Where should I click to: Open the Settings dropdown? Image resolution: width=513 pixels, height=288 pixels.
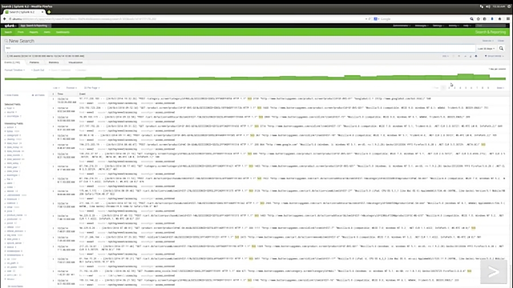coord(438,26)
